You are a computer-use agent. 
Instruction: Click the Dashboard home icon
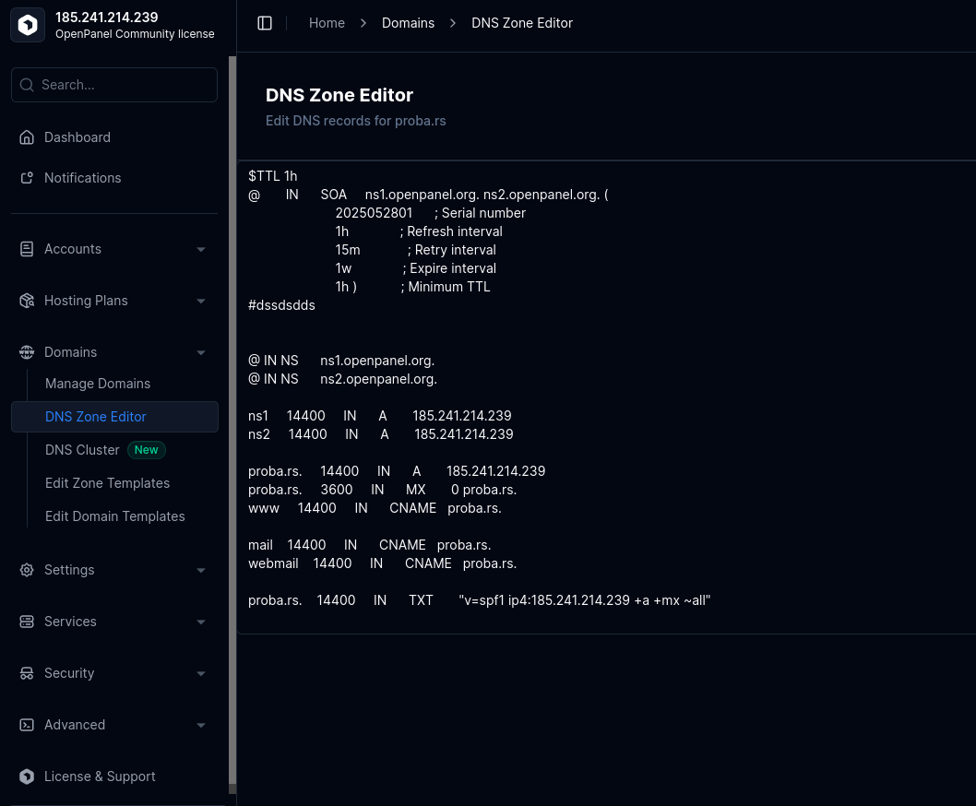[x=27, y=136]
